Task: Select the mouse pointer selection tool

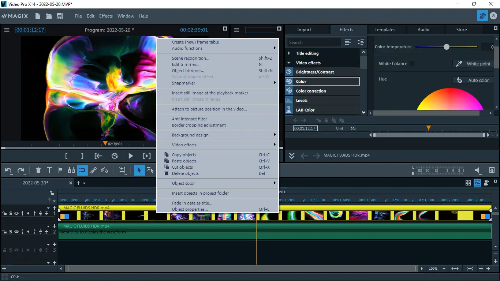Action: pos(139,170)
